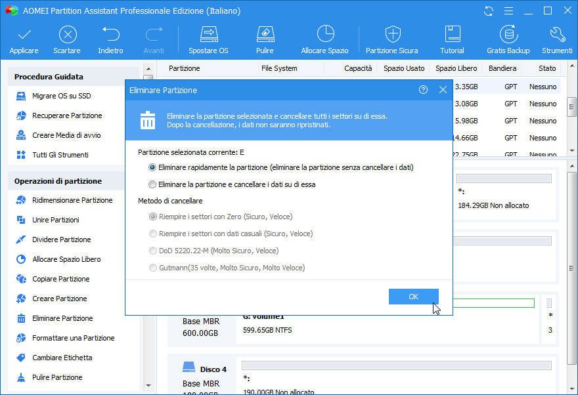Choose Formattare una Partizione operation
The width and height of the screenshot is (578, 395).
pyautogui.click(x=66, y=339)
